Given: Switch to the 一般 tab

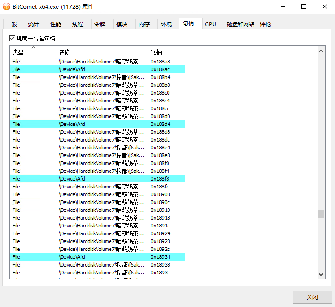Looking at the screenshot, I should click(12, 24).
